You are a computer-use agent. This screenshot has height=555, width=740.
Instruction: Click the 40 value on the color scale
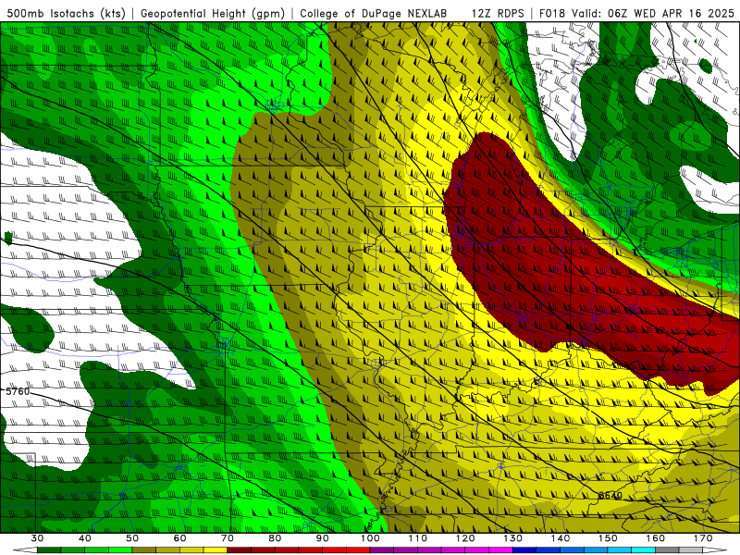point(85,538)
